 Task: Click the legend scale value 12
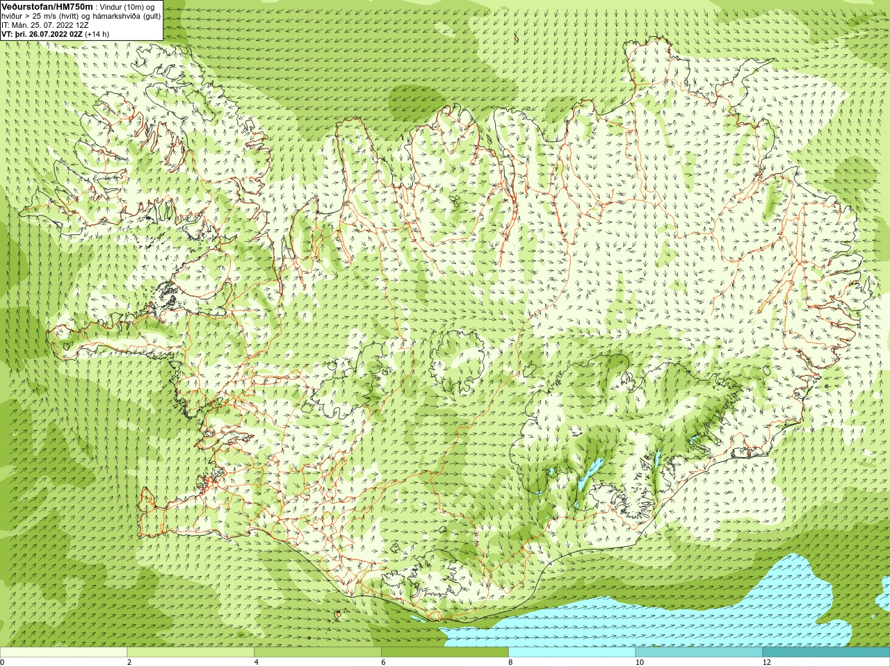click(x=766, y=662)
